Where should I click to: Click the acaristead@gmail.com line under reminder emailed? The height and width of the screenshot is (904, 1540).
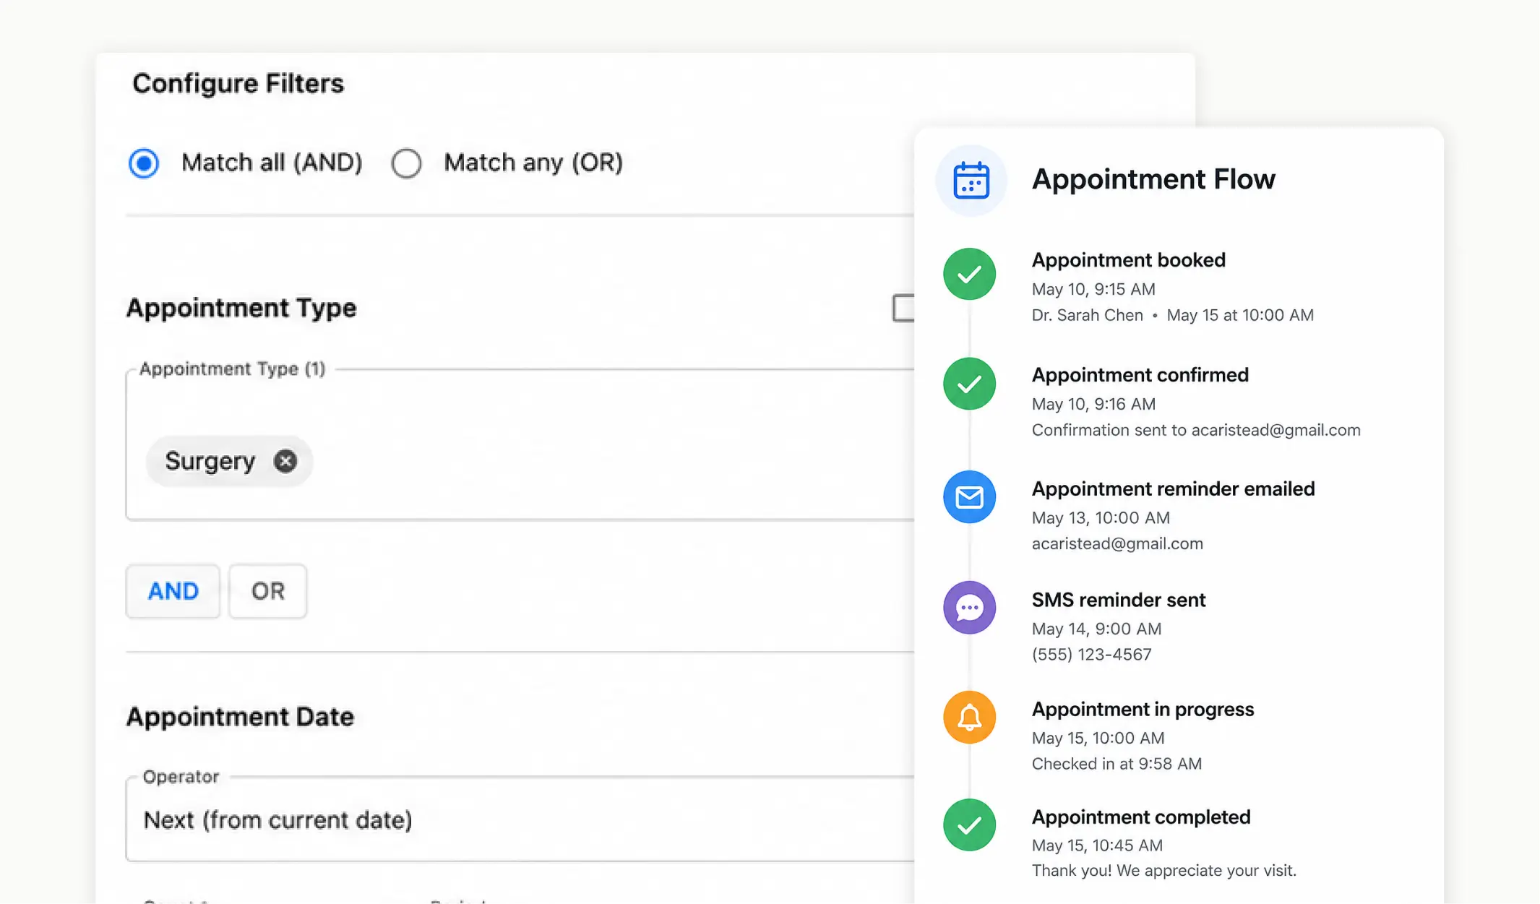1117,544
